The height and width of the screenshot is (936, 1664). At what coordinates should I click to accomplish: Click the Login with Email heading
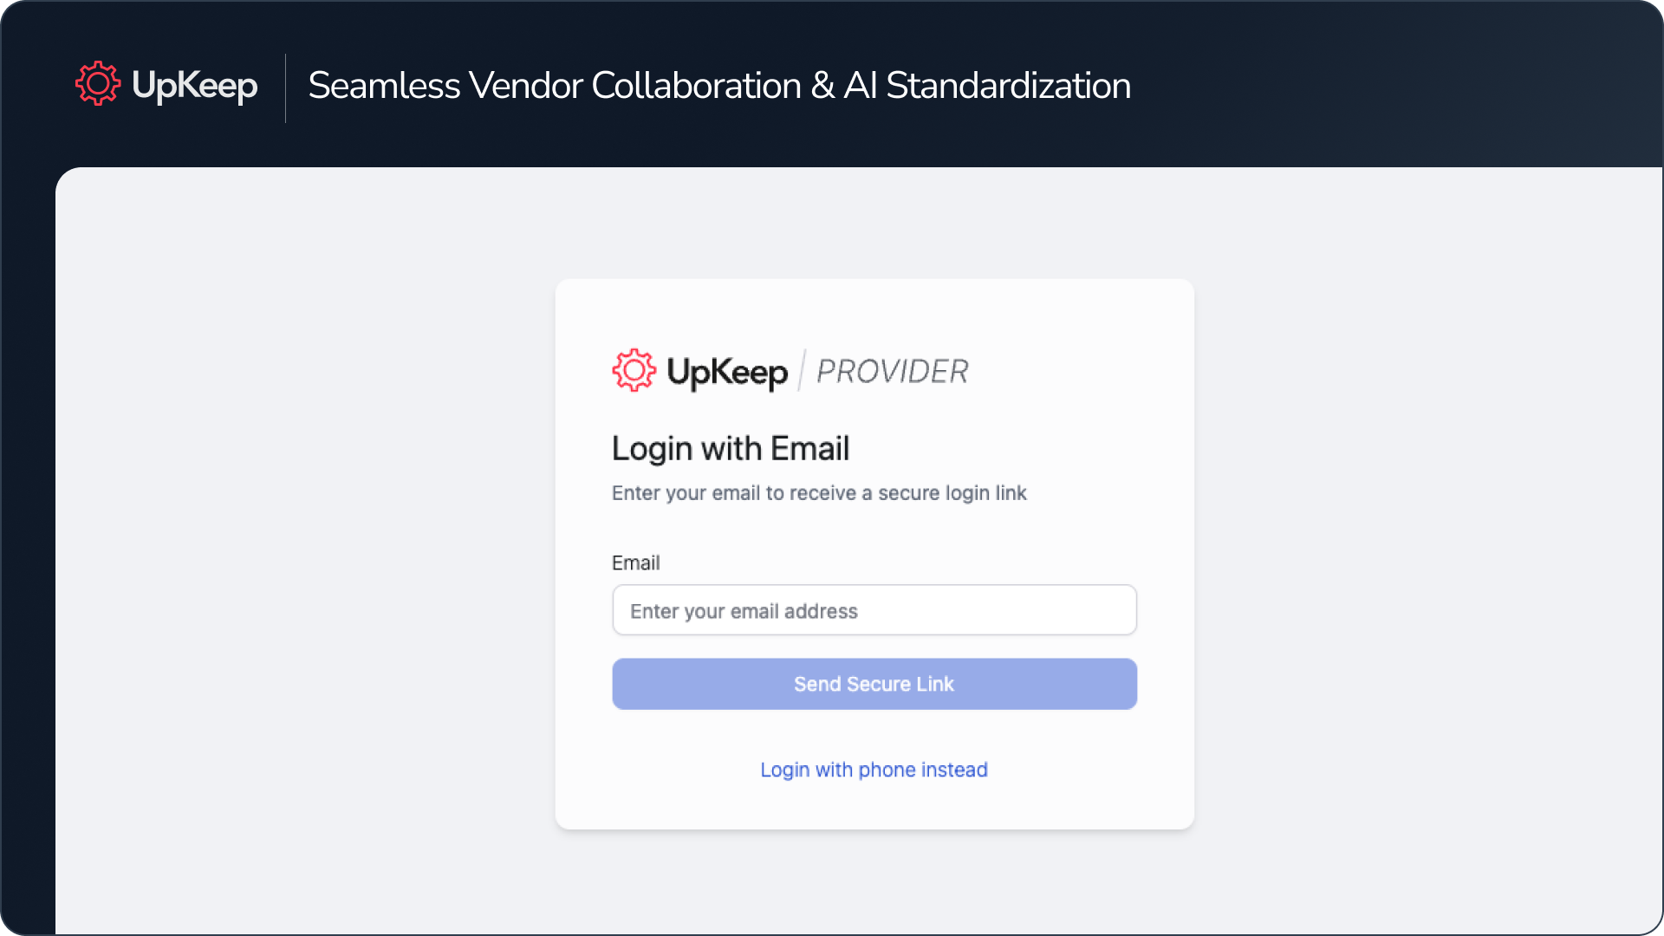coord(730,448)
